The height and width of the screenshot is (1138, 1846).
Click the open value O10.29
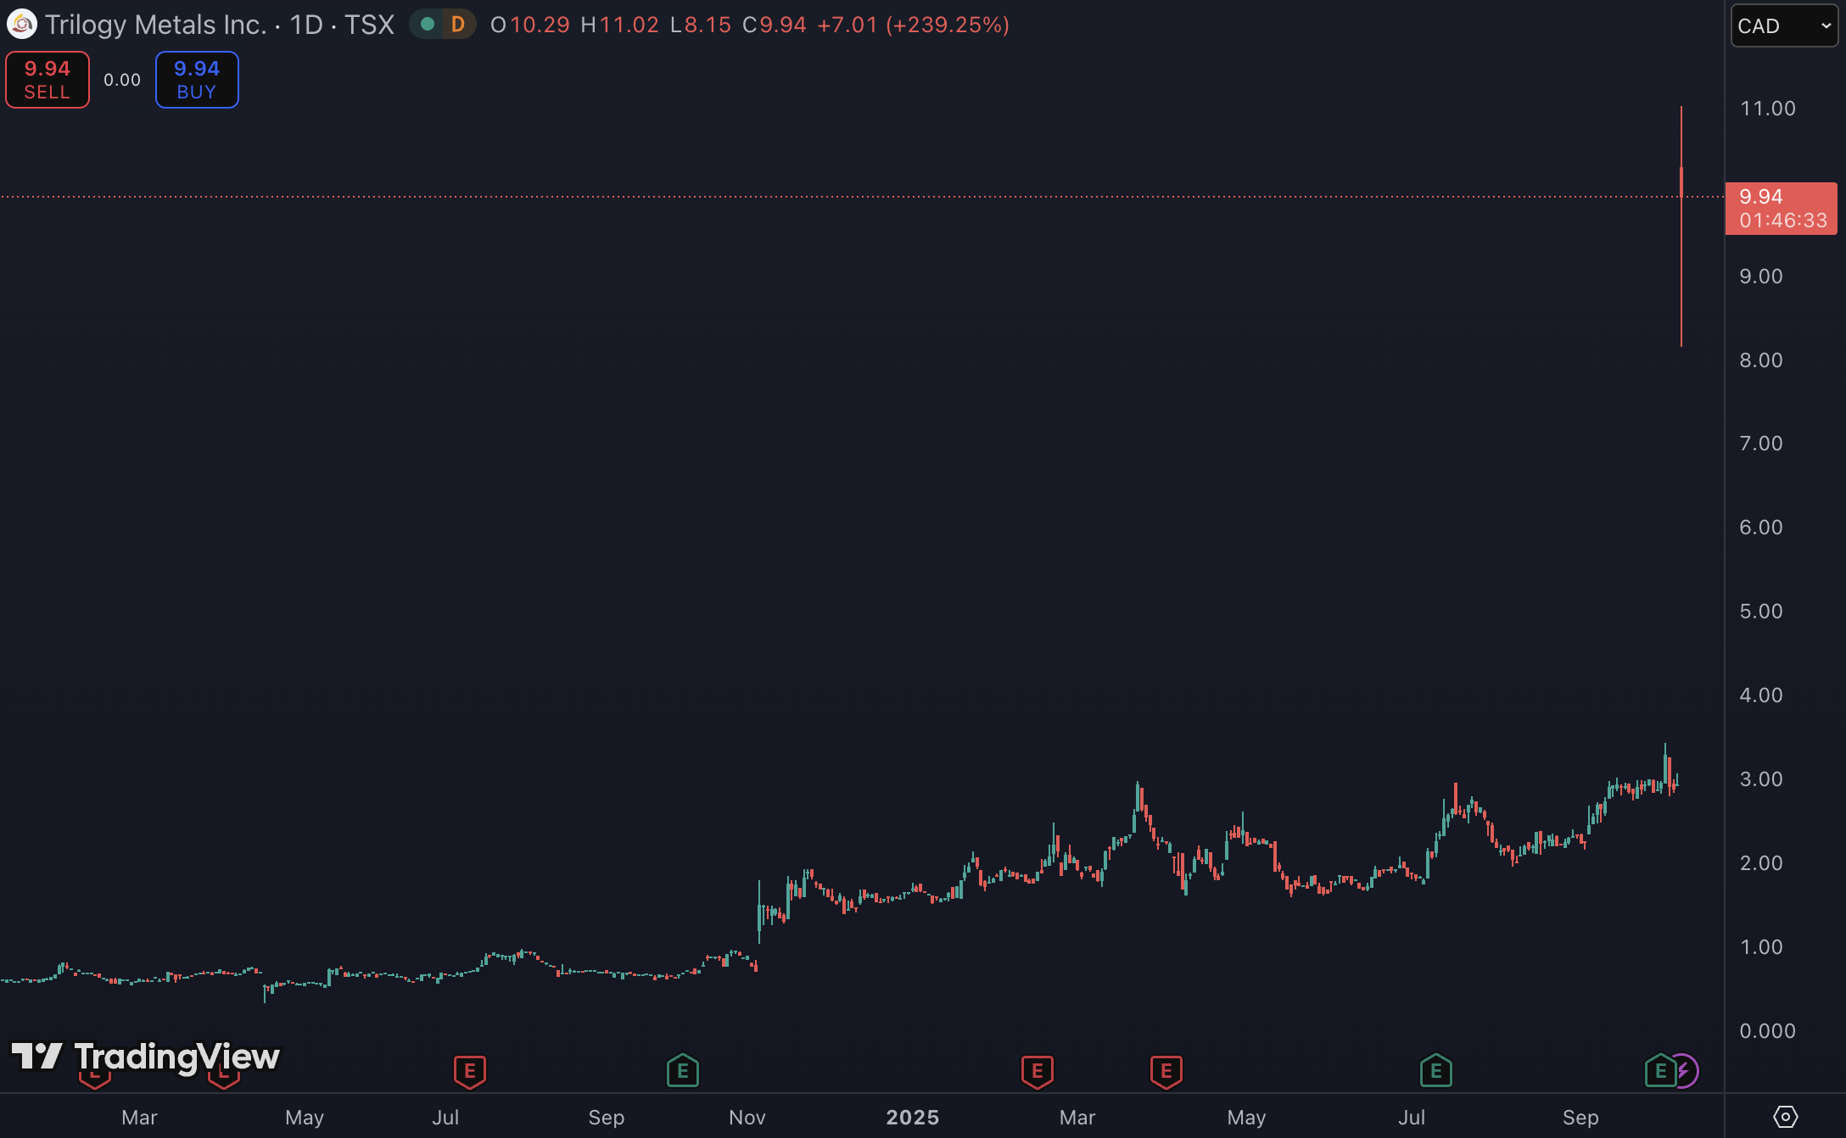530,25
